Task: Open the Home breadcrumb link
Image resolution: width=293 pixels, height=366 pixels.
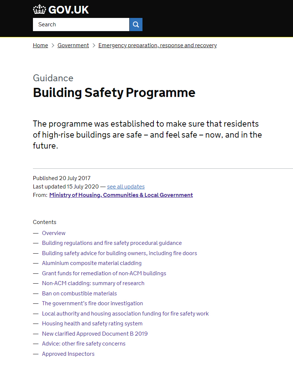Action: click(x=40, y=45)
